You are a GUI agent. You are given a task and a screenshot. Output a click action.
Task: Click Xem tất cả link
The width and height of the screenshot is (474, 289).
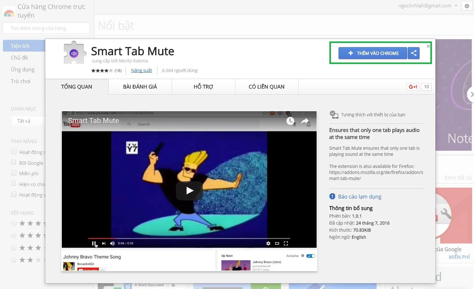point(458,178)
